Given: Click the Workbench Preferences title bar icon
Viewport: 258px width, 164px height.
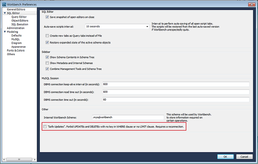Looking at the screenshot, I should coord(4,4).
